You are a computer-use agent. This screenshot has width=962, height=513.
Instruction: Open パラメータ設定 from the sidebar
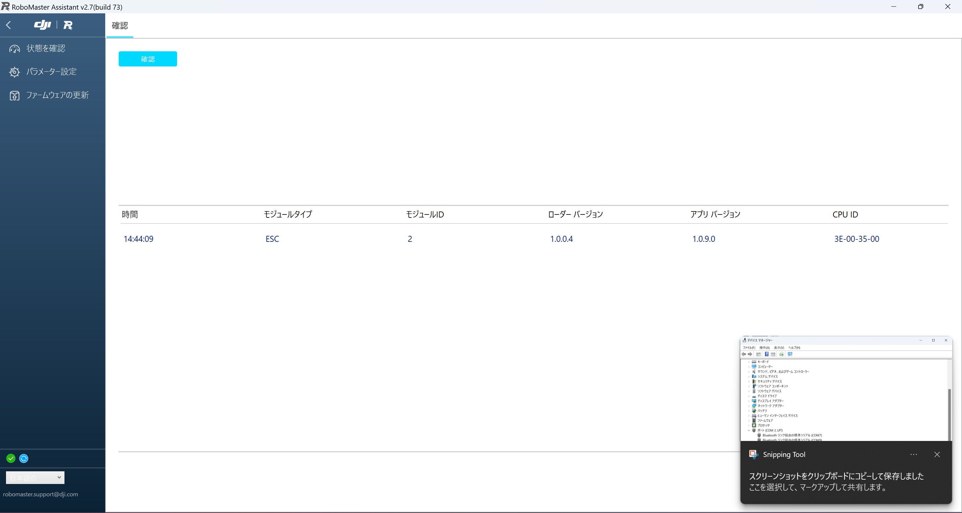click(51, 72)
